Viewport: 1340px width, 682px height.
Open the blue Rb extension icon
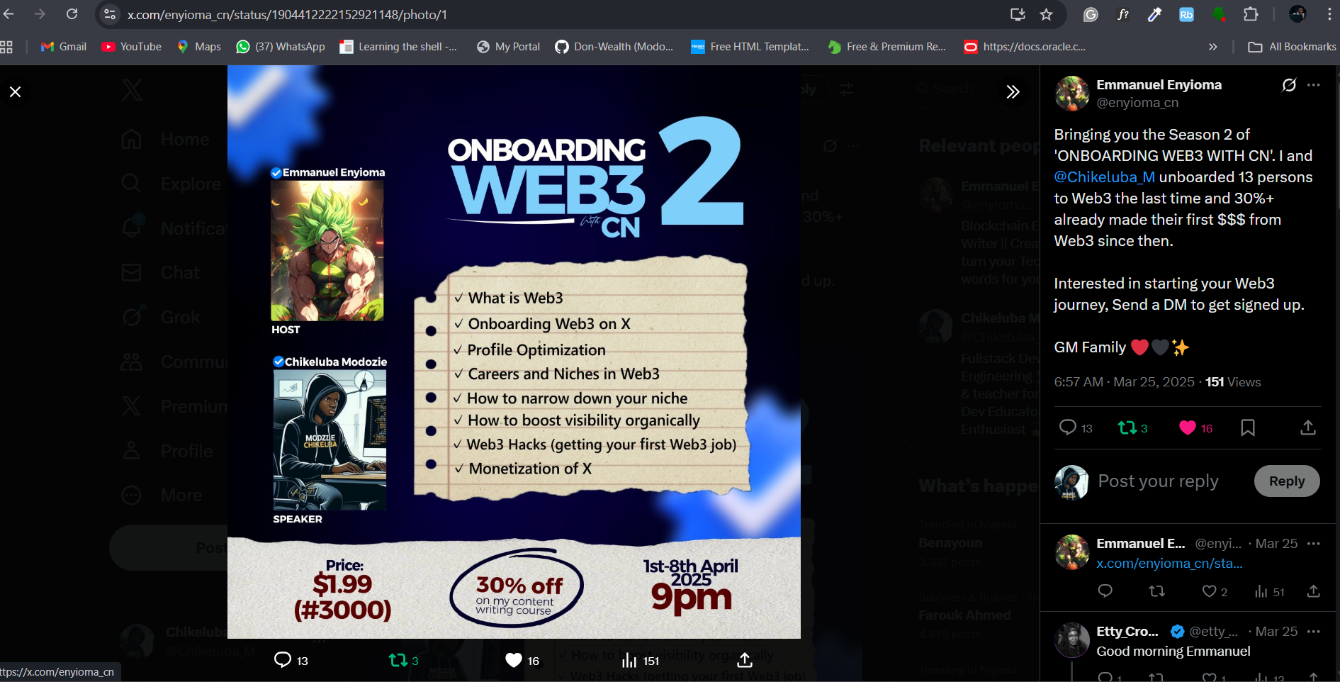pyautogui.click(x=1186, y=14)
